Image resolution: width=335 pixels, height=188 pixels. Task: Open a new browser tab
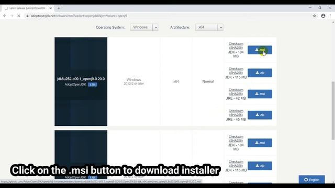pos(59,8)
